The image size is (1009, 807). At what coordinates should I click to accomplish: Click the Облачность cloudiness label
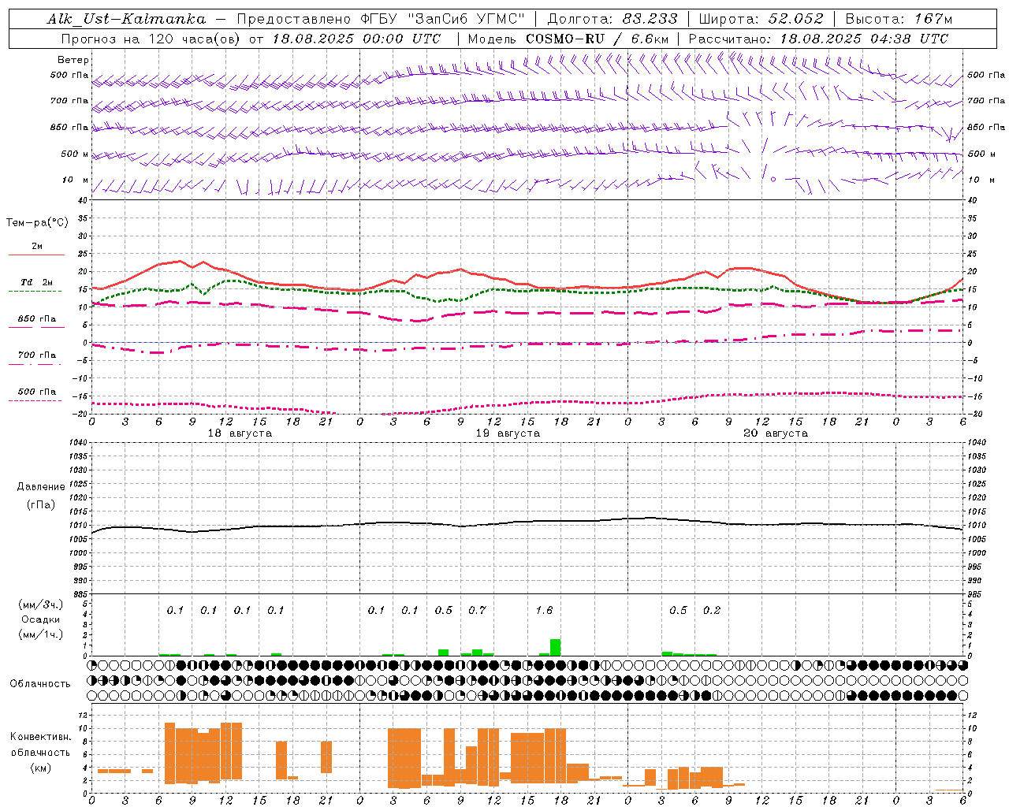click(40, 683)
